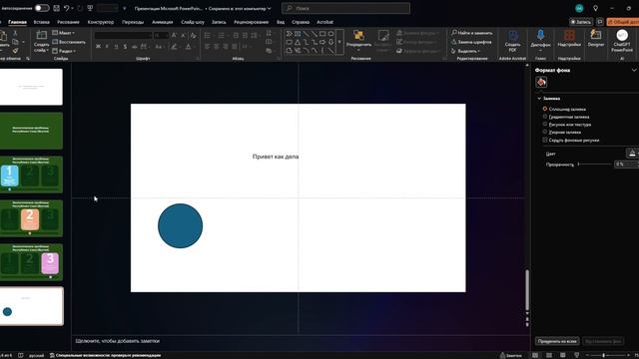This screenshot has width=639, height=359.
Task: Switch to the Слайд-шоу tab
Action: coord(193,22)
